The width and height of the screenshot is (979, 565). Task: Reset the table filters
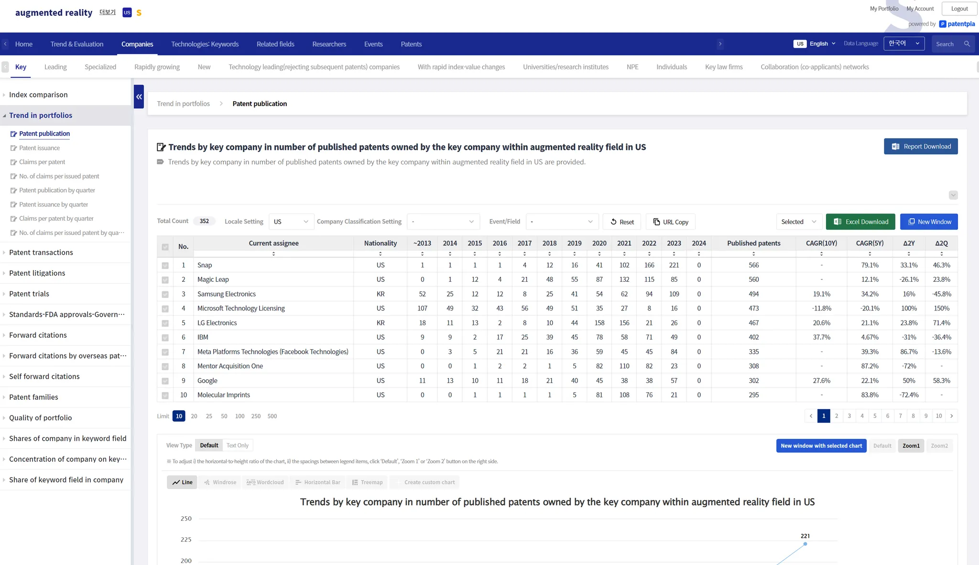click(x=622, y=222)
